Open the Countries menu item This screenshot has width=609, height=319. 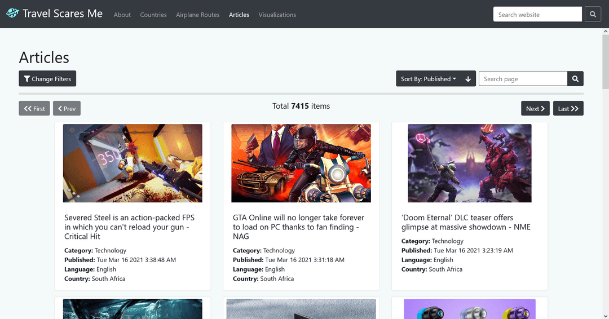153,15
